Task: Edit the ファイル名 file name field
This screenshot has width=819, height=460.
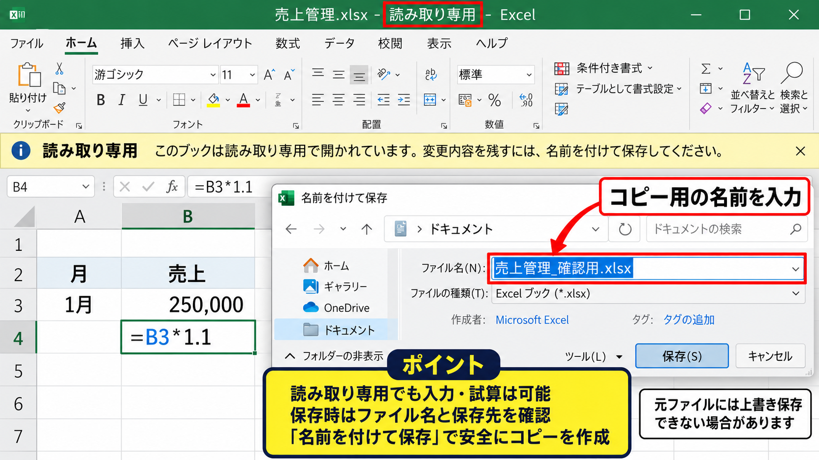Action: click(x=647, y=268)
